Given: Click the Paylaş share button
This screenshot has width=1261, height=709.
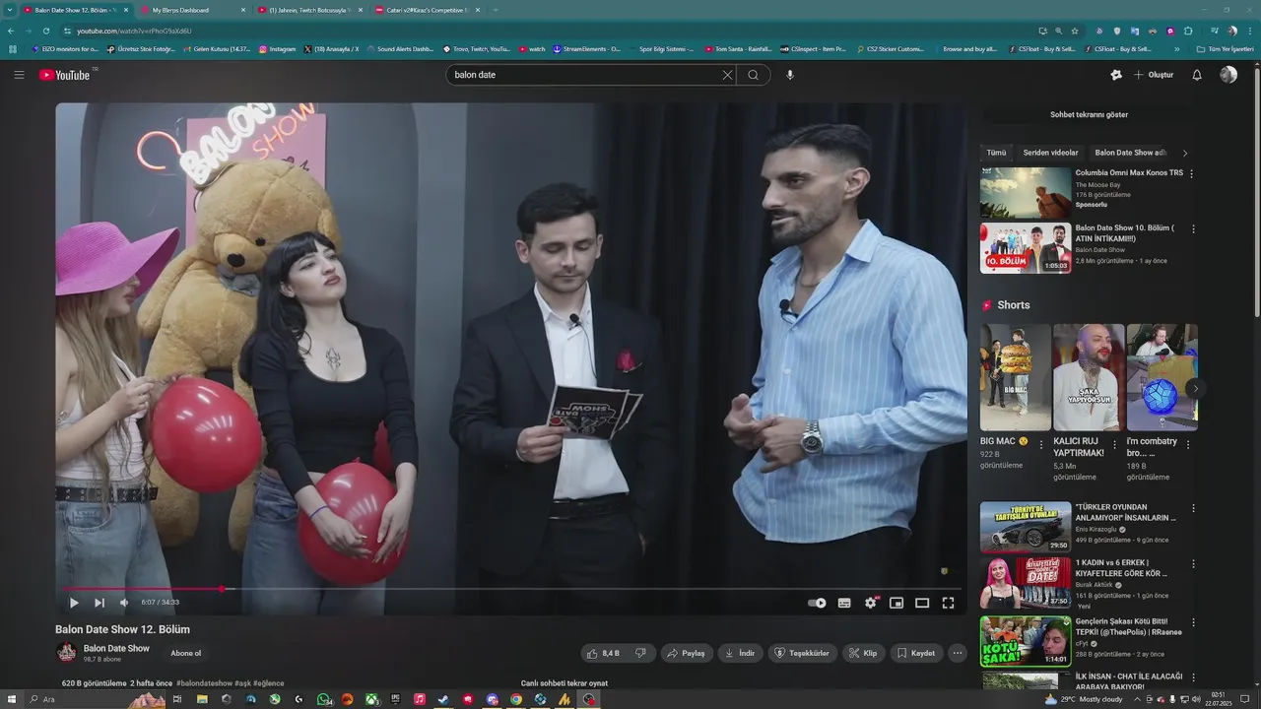Looking at the screenshot, I should [687, 653].
